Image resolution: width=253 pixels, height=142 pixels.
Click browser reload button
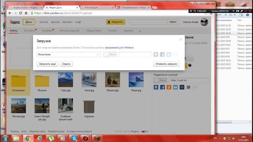click(21, 13)
